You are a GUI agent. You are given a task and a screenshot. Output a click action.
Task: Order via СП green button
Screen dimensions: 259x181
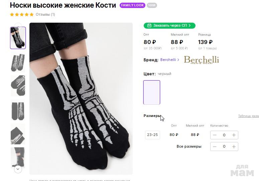[x=169, y=26]
